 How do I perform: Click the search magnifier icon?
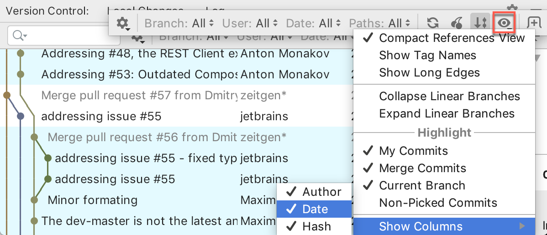click(x=20, y=35)
